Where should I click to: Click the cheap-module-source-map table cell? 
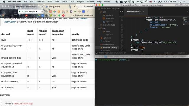[x=13, y=74]
